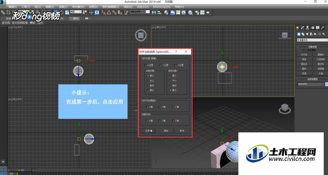Click 取消 button in align dialog
328x175 pixels.
[x=182, y=131]
